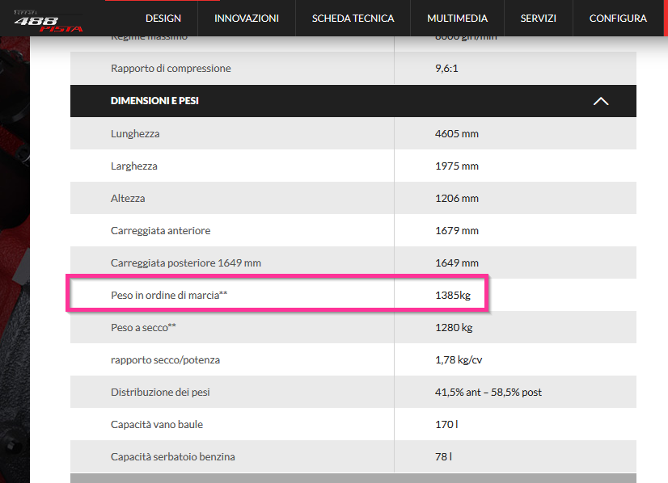
Task: Open the Design menu item
Action: tap(163, 18)
